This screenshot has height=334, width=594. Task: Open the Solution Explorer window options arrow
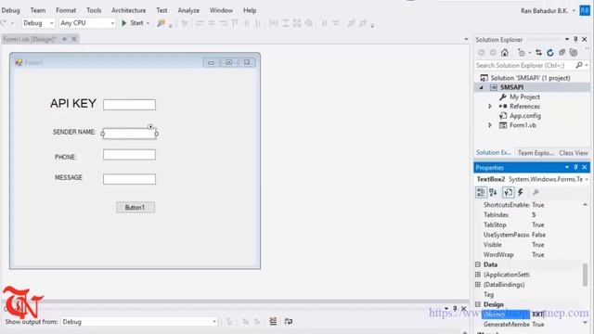tap(567, 39)
